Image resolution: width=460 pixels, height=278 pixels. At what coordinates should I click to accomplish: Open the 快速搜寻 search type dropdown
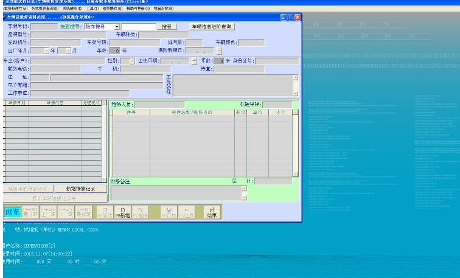[x=117, y=27]
